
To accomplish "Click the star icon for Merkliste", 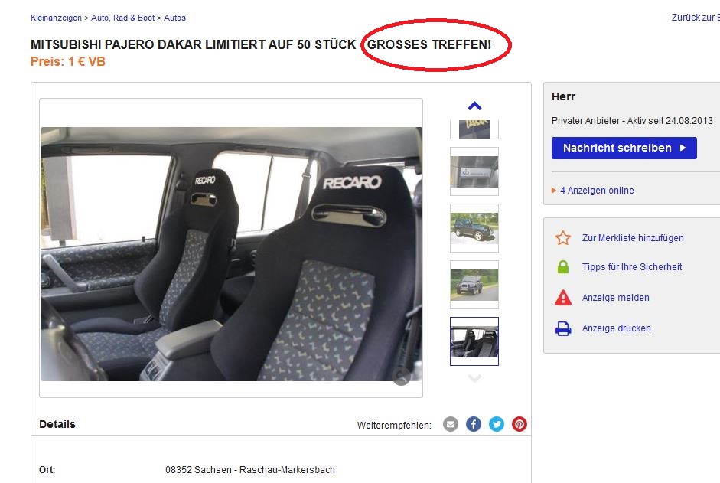I will 563,238.
